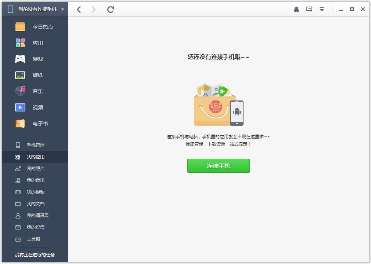Open the settings menu arrow in the toolbar

point(322,9)
